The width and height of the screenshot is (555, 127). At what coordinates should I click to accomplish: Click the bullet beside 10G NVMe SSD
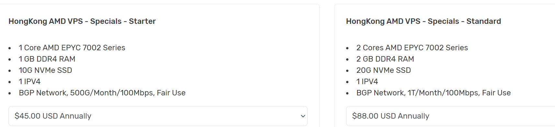[x=10, y=71]
